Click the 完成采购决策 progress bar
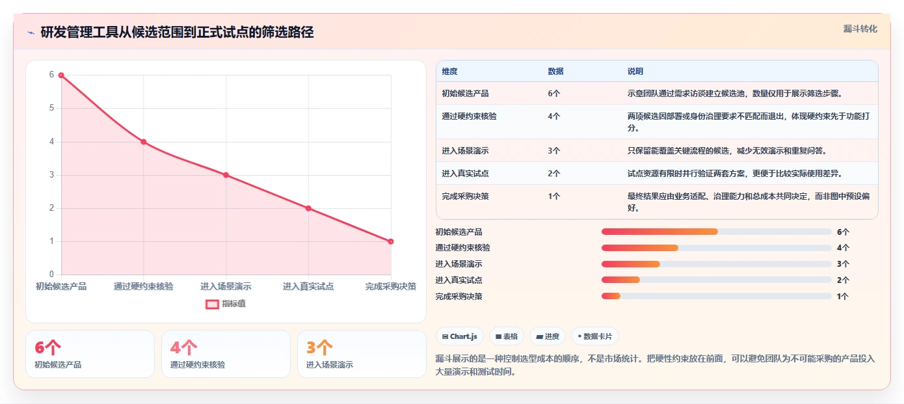 717,296
